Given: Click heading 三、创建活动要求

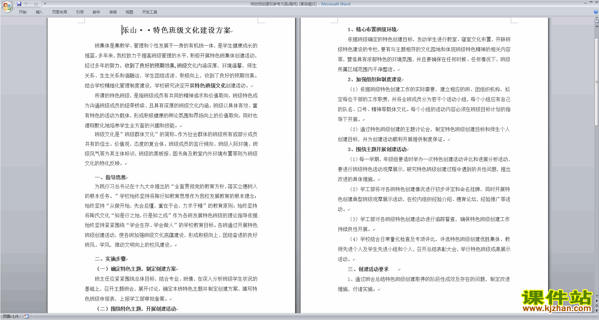Looking at the screenshot, I should coord(368,269).
